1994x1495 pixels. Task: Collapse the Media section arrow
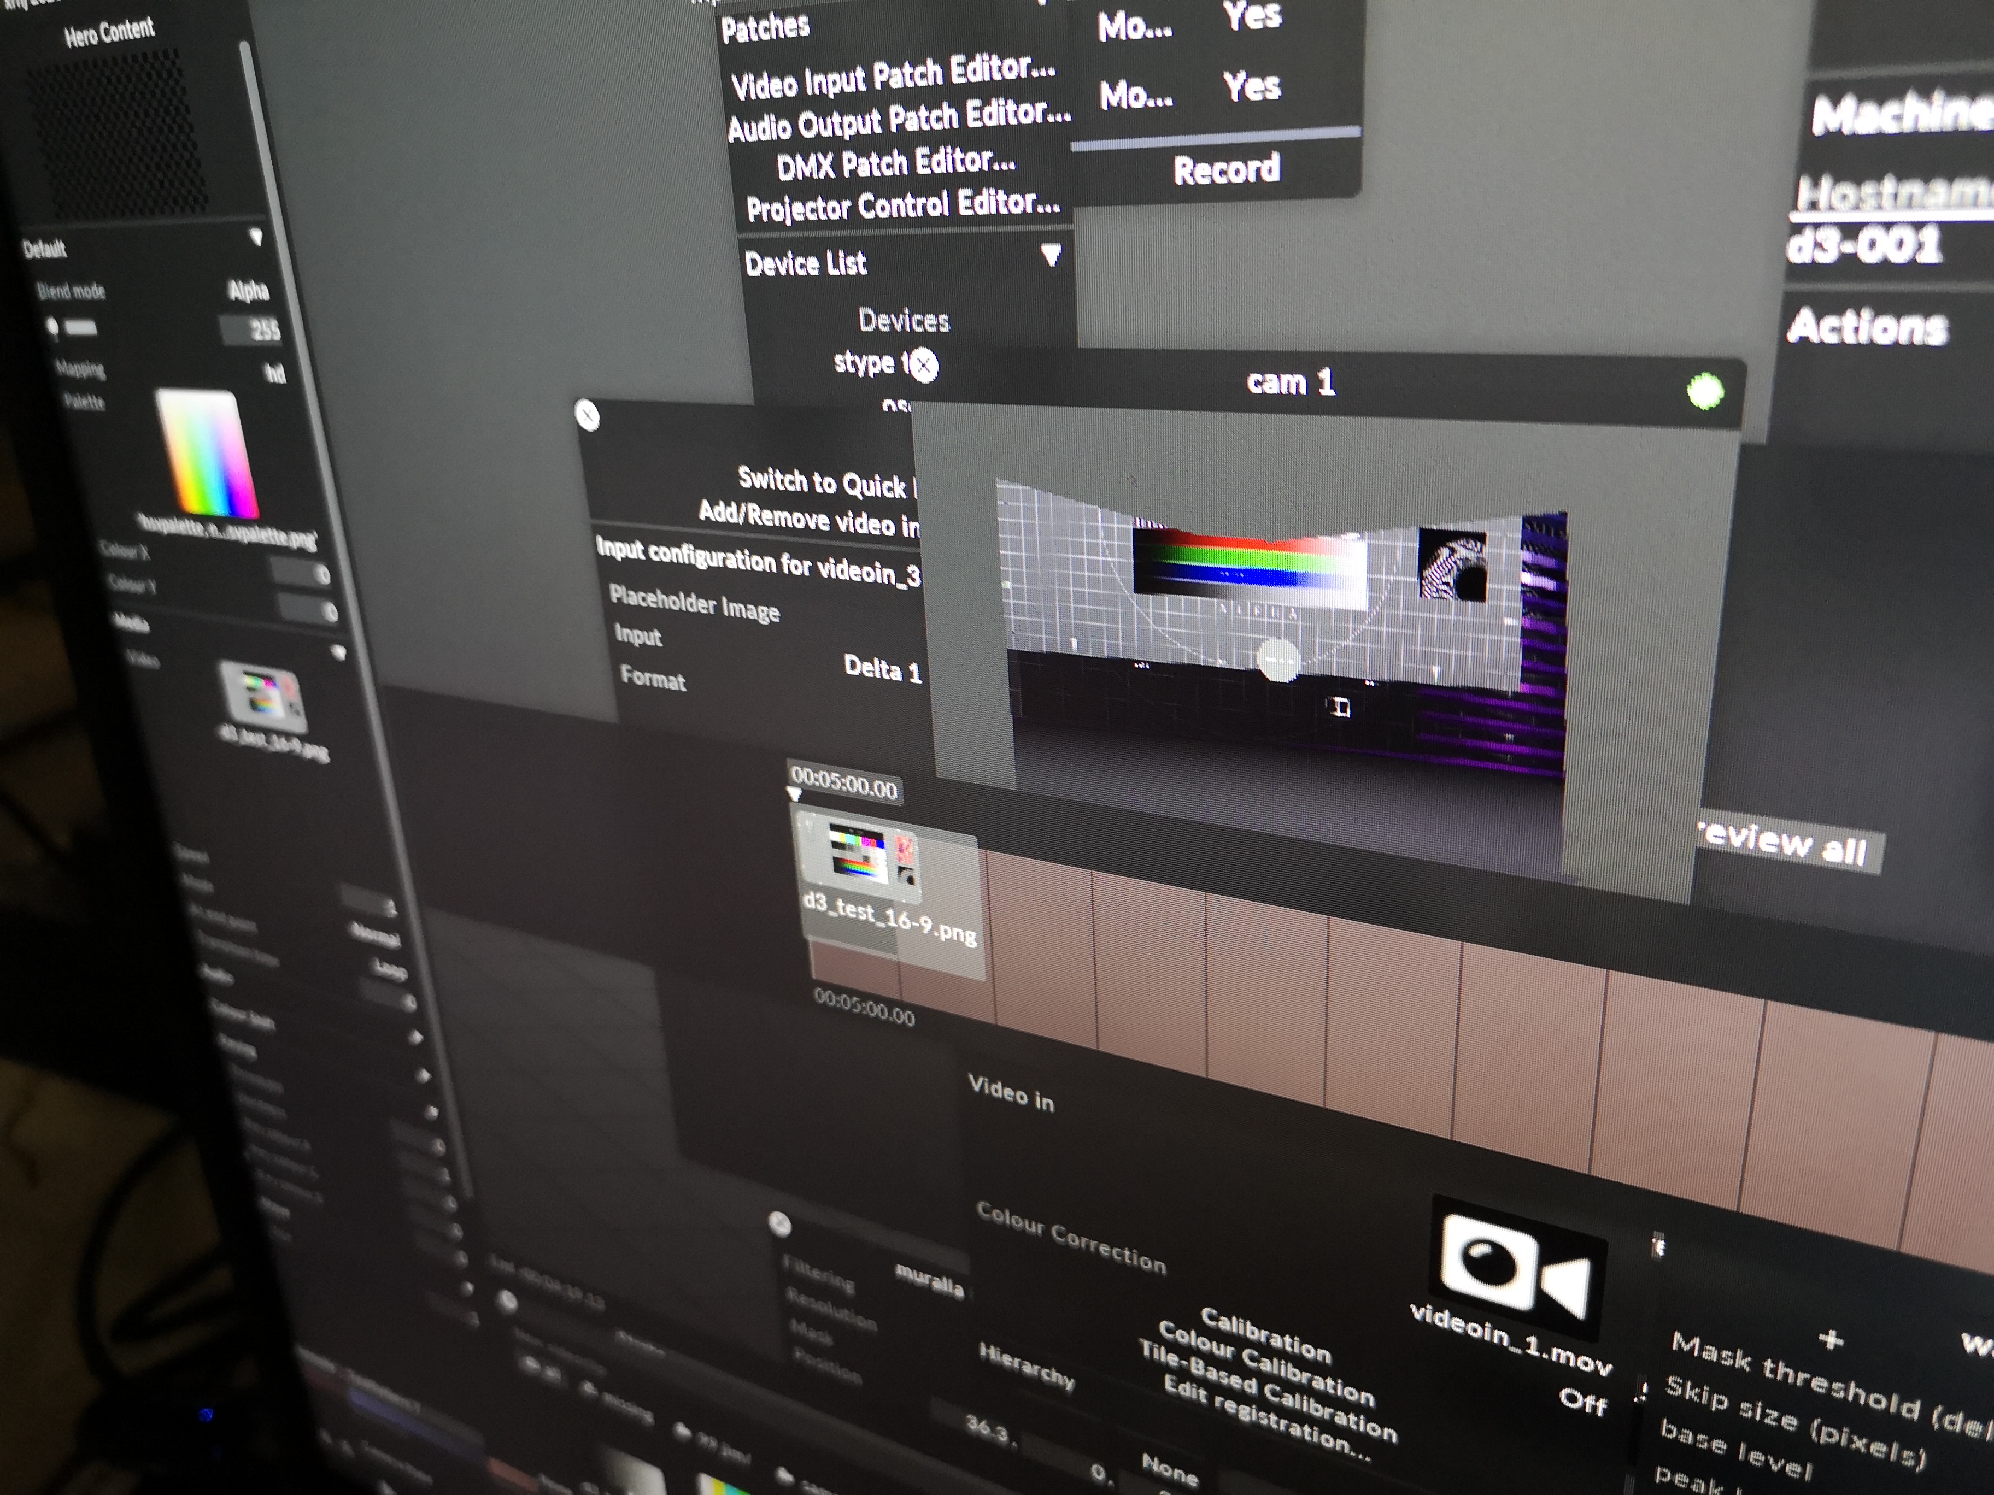click(339, 652)
